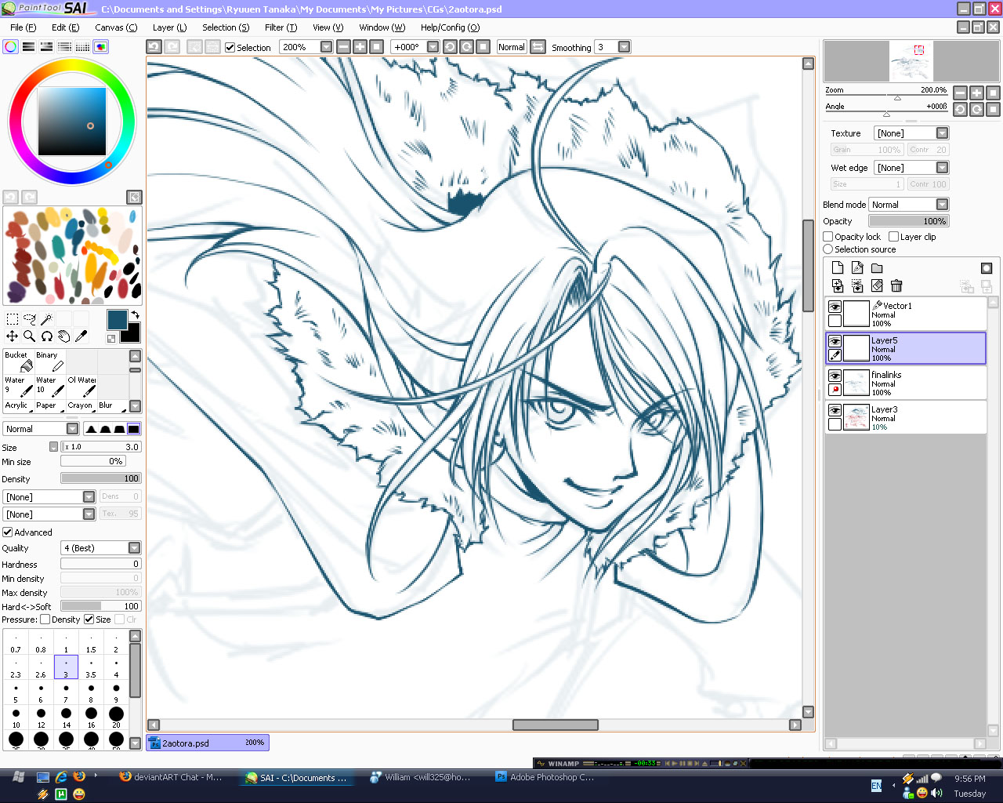The height and width of the screenshot is (803, 1003).
Task: Open Adobe Photoshop from the taskbar
Action: tap(545, 777)
